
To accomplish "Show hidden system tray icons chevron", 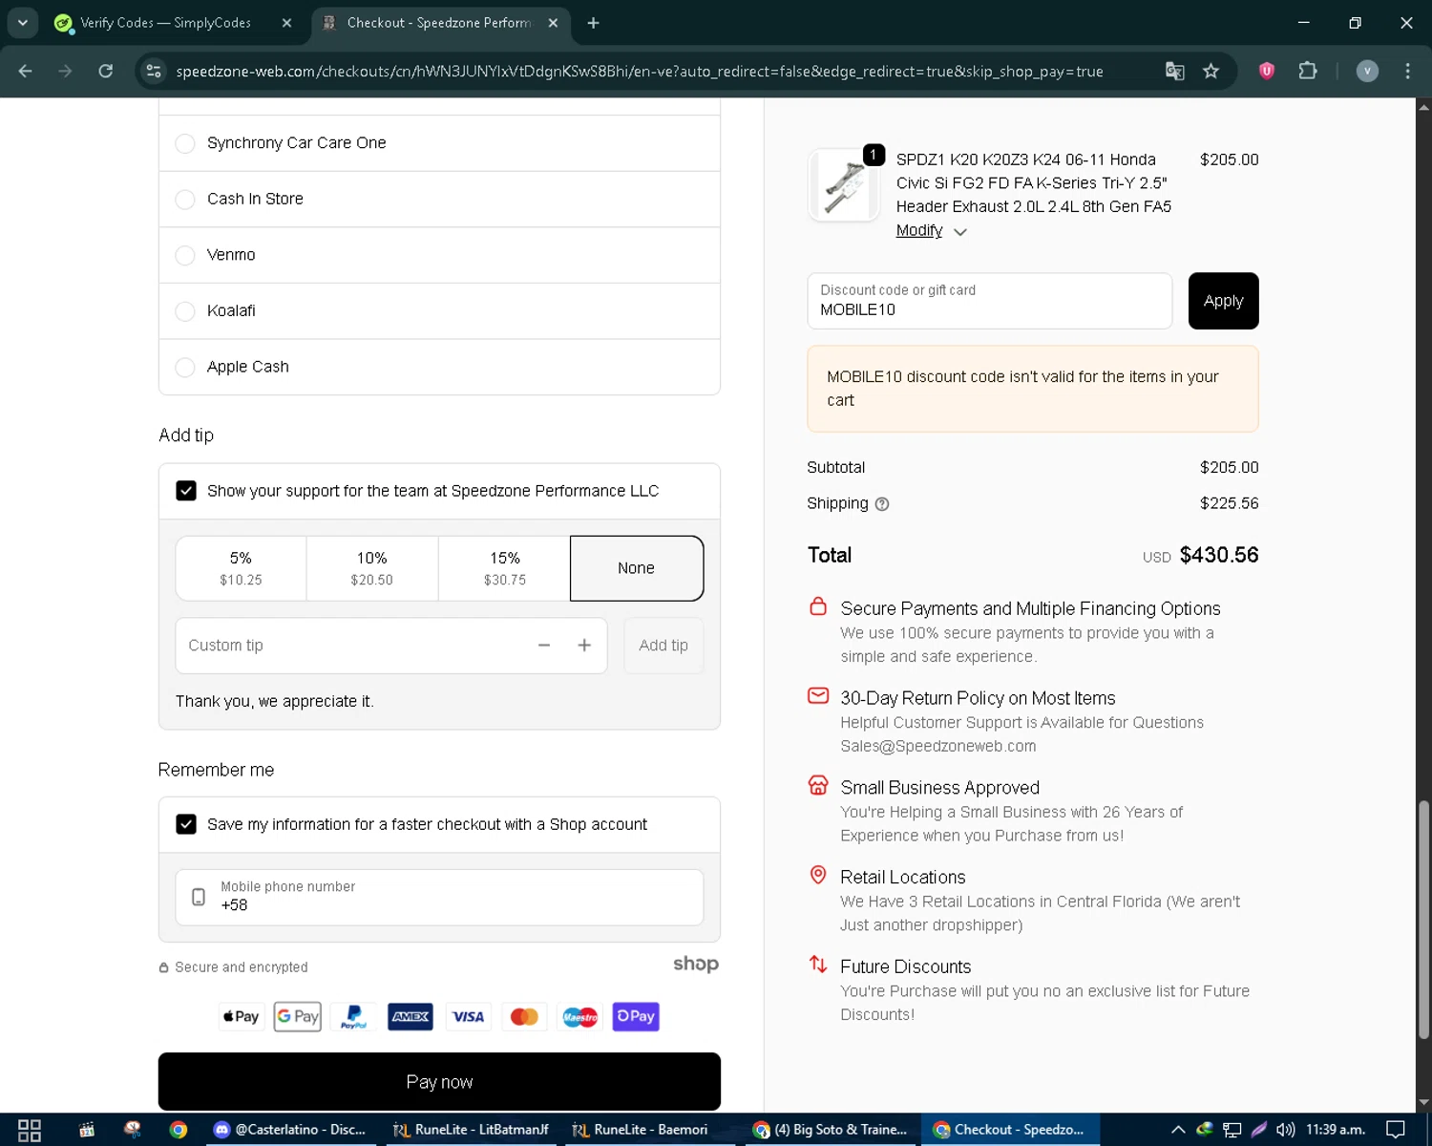I will (1178, 1130).
